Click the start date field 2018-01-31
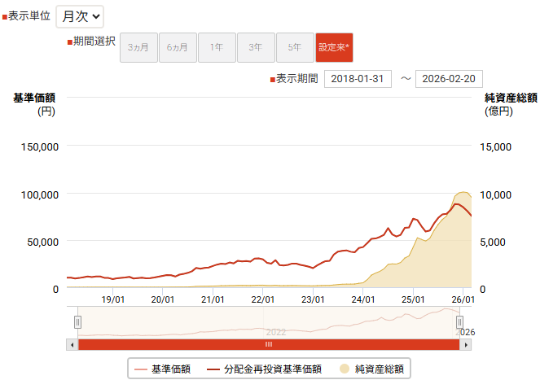 (x=358, y=79)
